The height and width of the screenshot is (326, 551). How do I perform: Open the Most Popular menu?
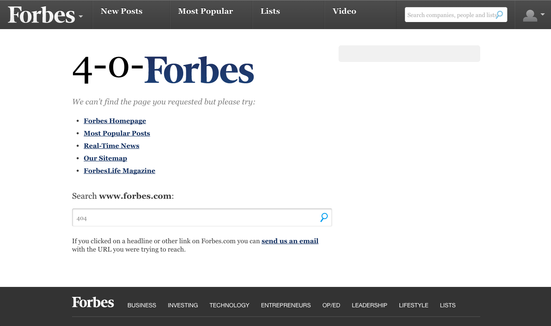(x=205, y=11)
